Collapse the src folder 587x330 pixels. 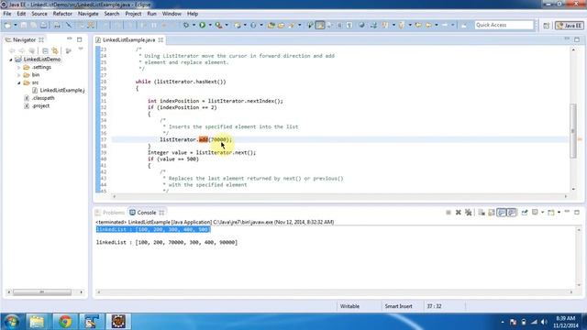click(x=18, y=82)
